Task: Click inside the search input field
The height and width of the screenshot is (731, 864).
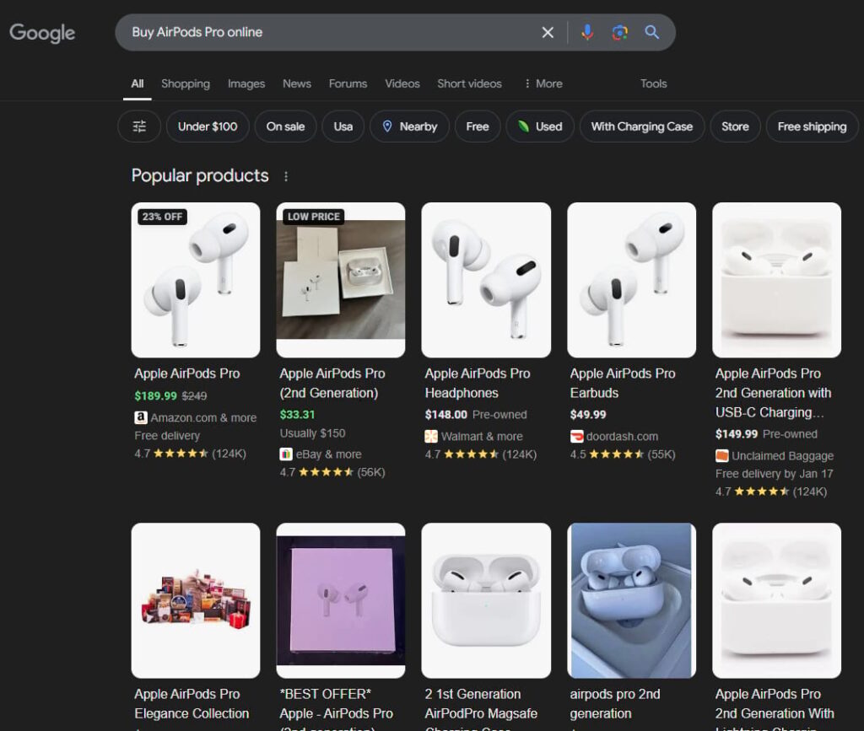Action: [331, 33]
